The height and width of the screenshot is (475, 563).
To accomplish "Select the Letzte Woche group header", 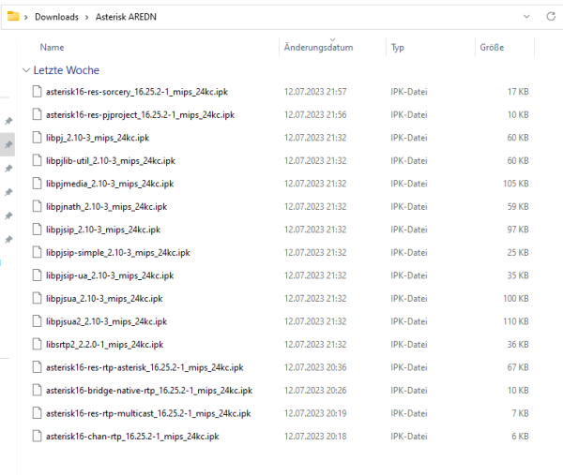I will tap(66, 70).
